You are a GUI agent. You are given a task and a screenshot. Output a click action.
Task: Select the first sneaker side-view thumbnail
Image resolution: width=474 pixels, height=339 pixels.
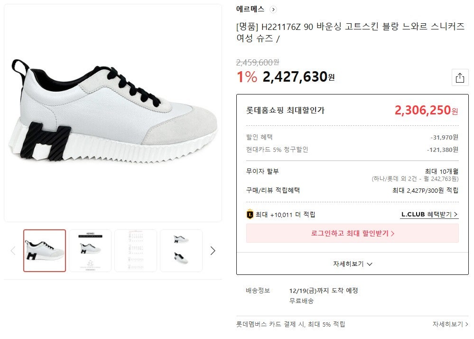pyautogui.click(x=45, y=251)
